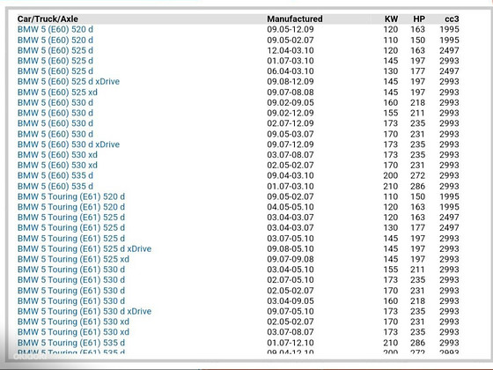Select BMW 5 Touring (E61) 525 xd link
Screen dimensions: 493x370
click(73, 259)
